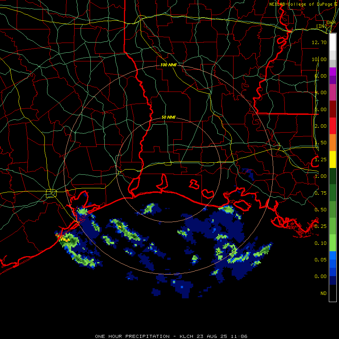The image size is (339, 339).
Task: Pick the bright magenta legend swatch
Action: (x=333, y=72)
